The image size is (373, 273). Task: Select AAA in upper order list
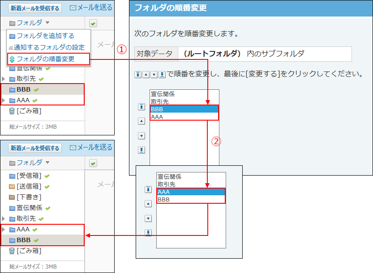[184, 117]
